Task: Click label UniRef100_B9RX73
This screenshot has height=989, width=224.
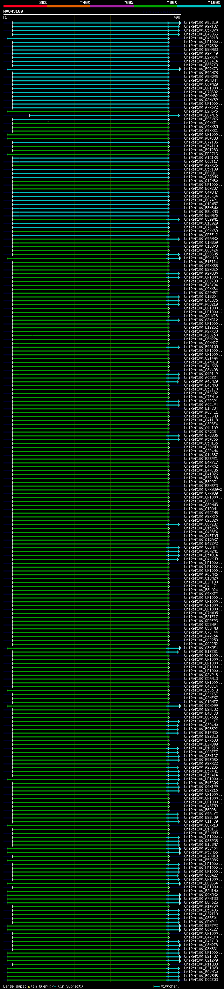Action: 201,69
